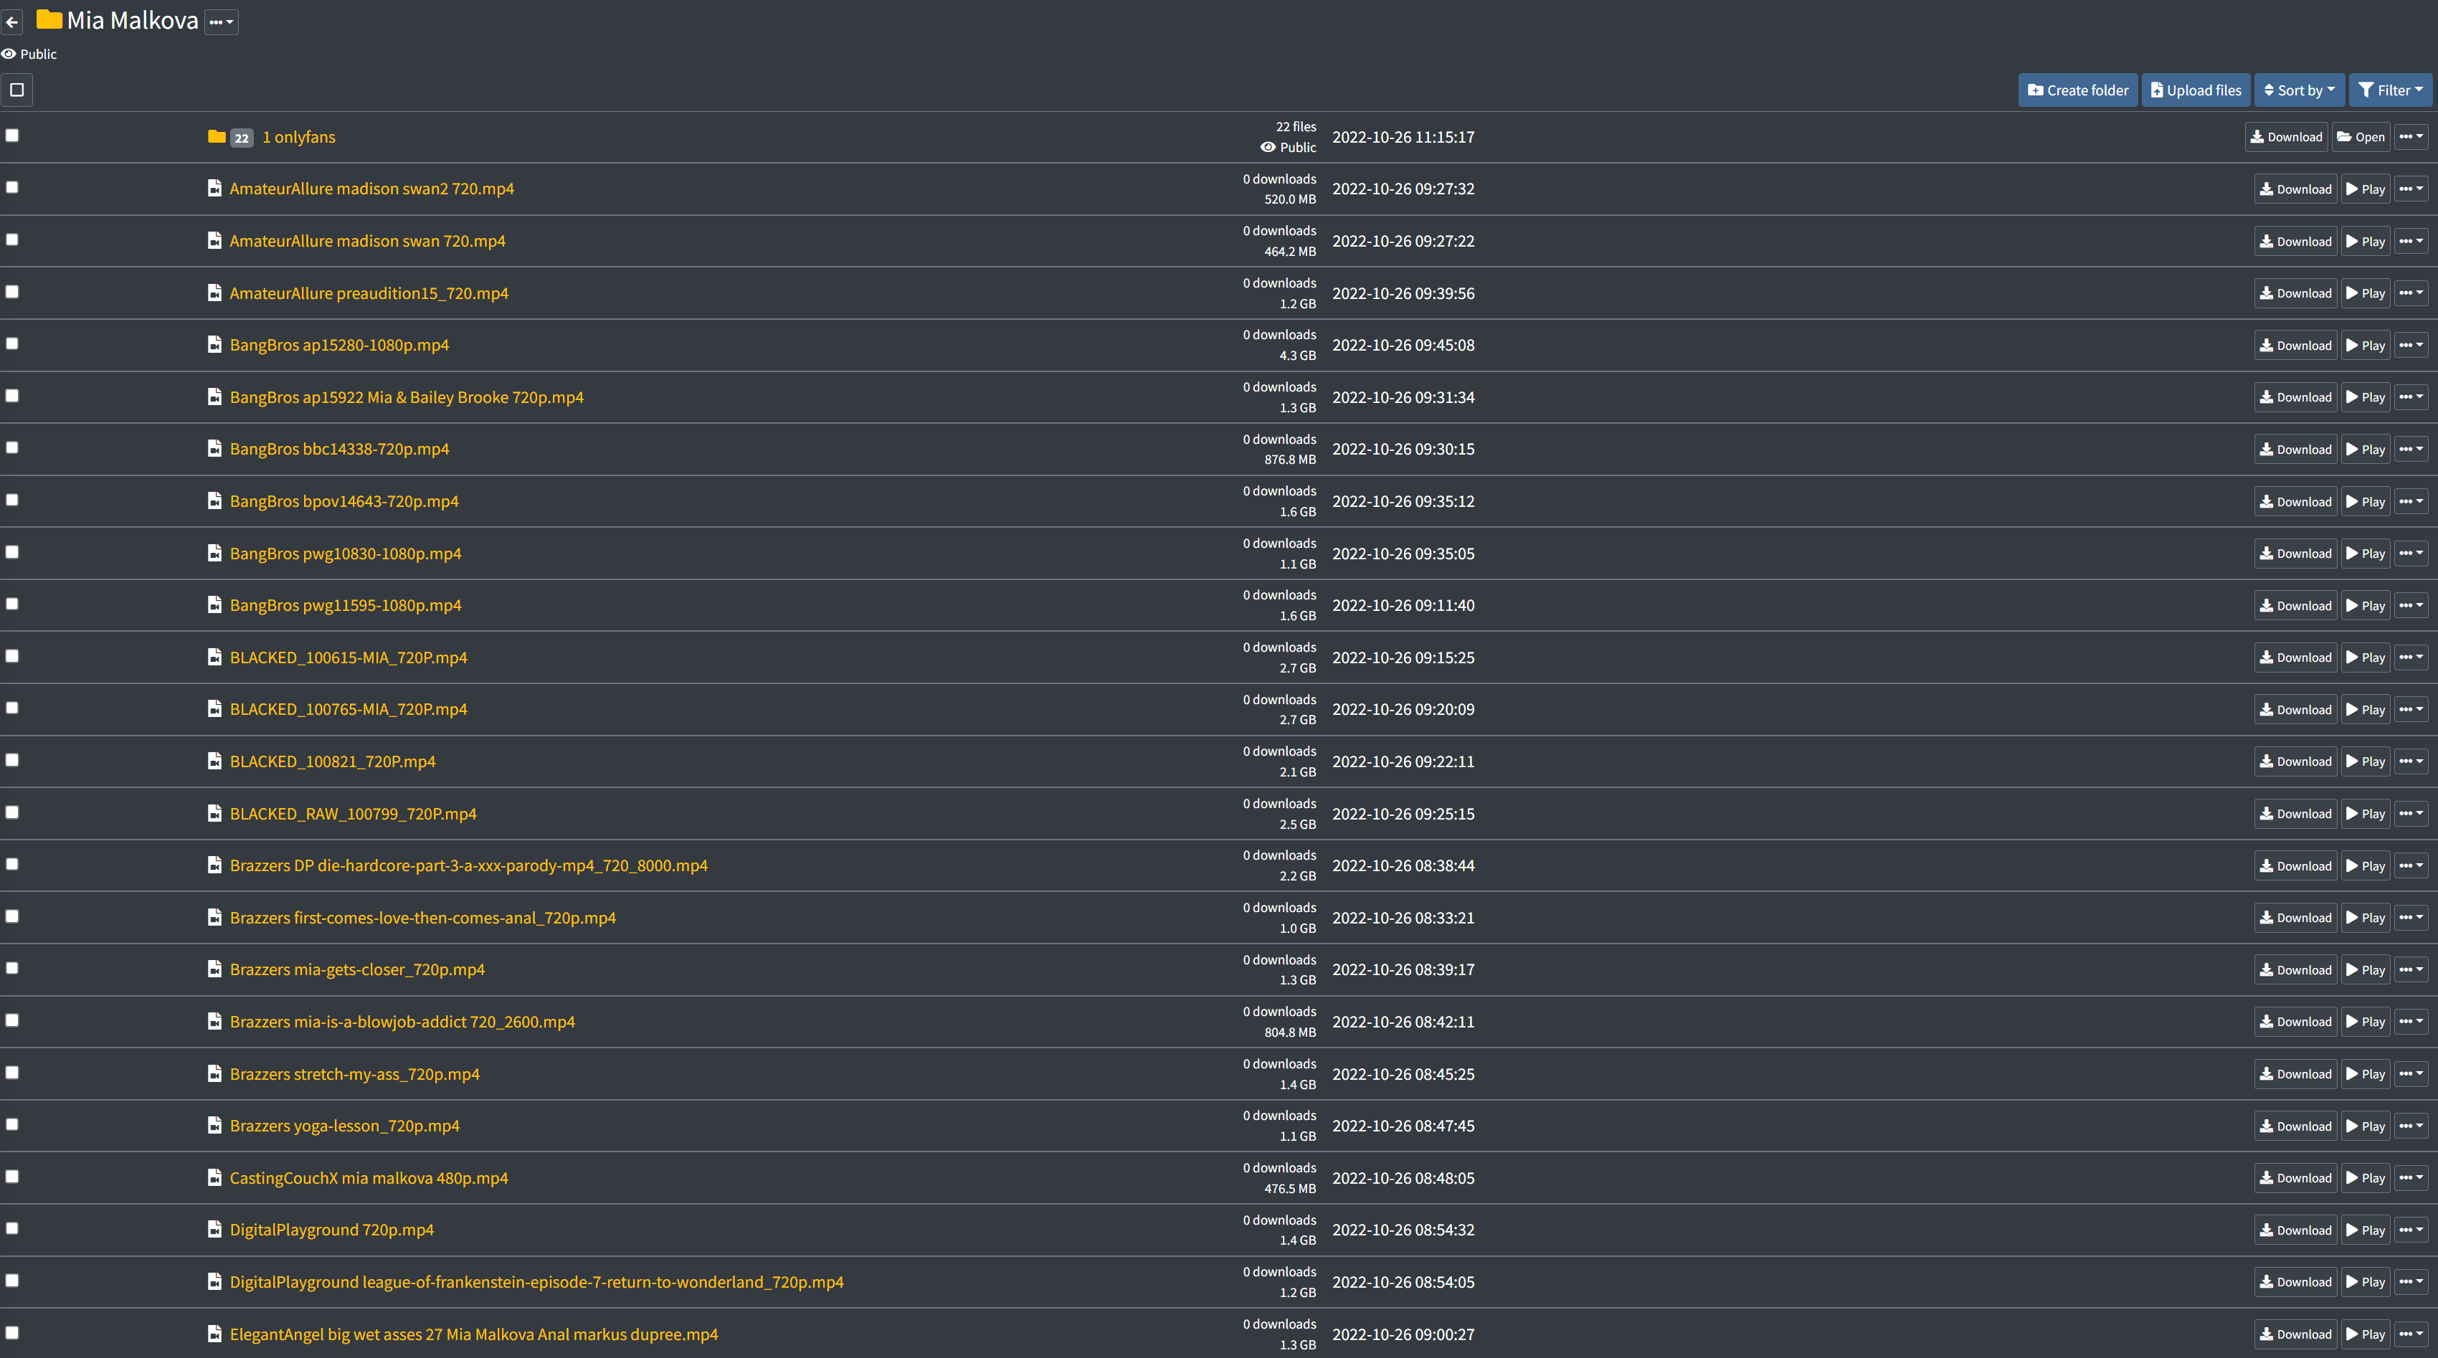Open Filter dropdown
This screenshot has height=1358, width=2438.
click(x=2391, y=91)
